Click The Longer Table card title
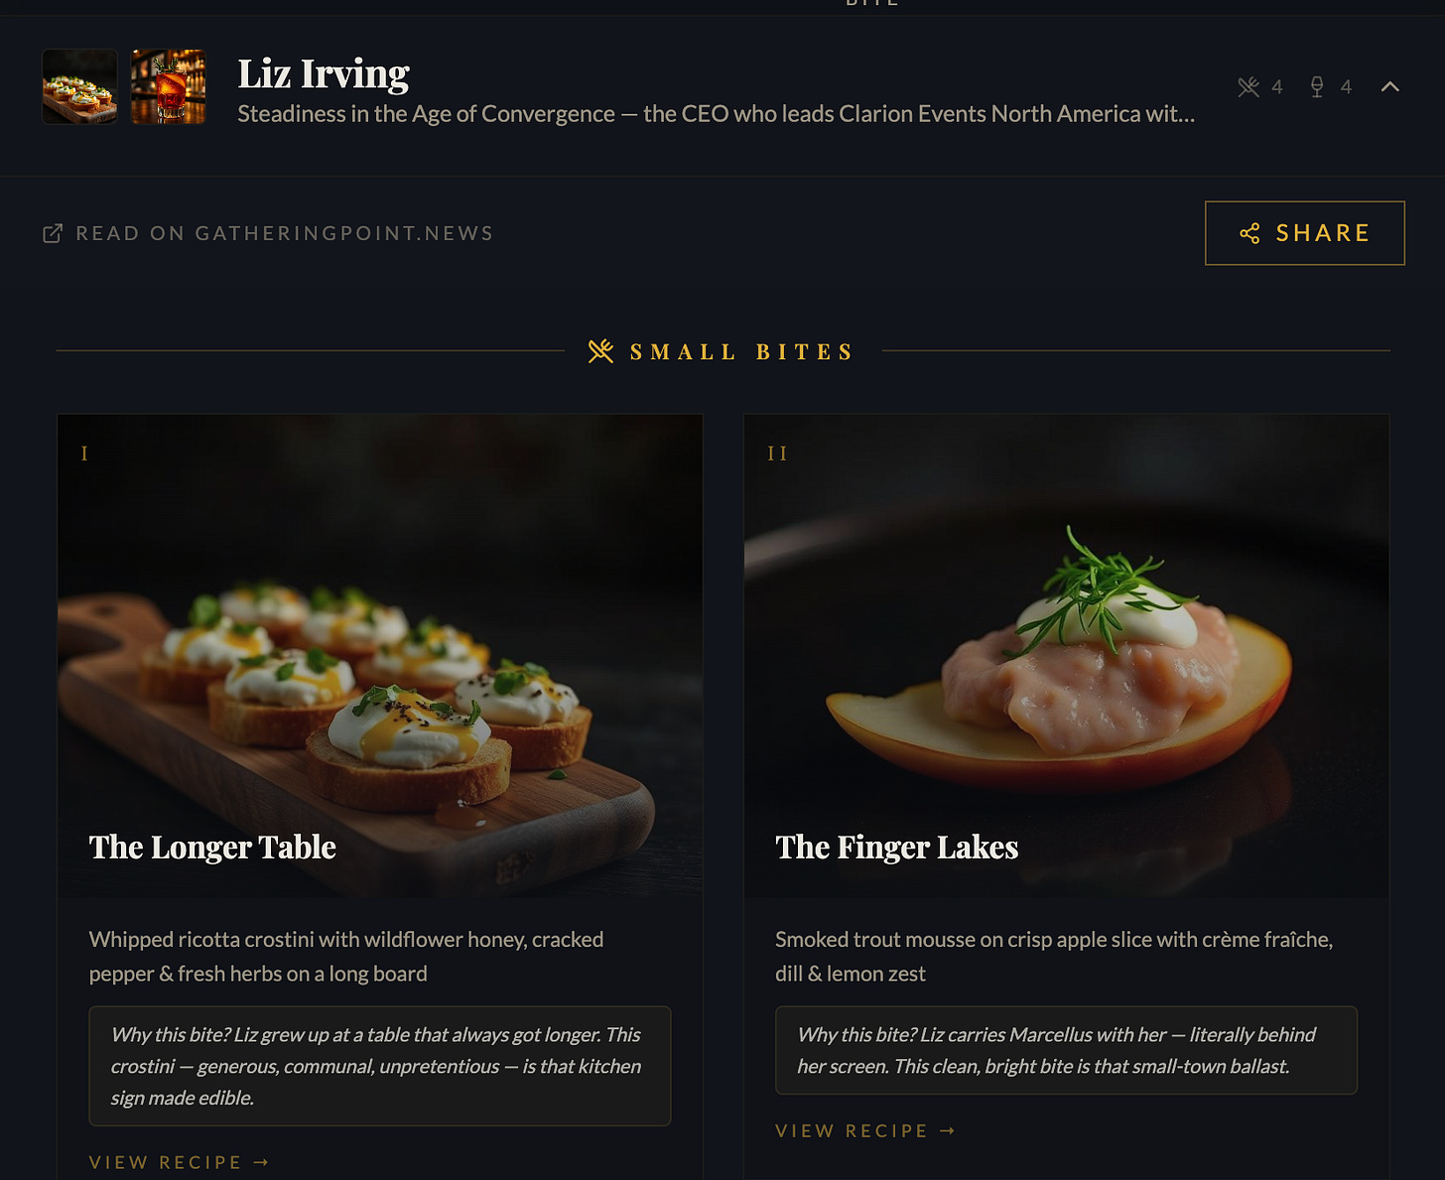Viewport: 1445px width, 1180px height. [212, 847]
